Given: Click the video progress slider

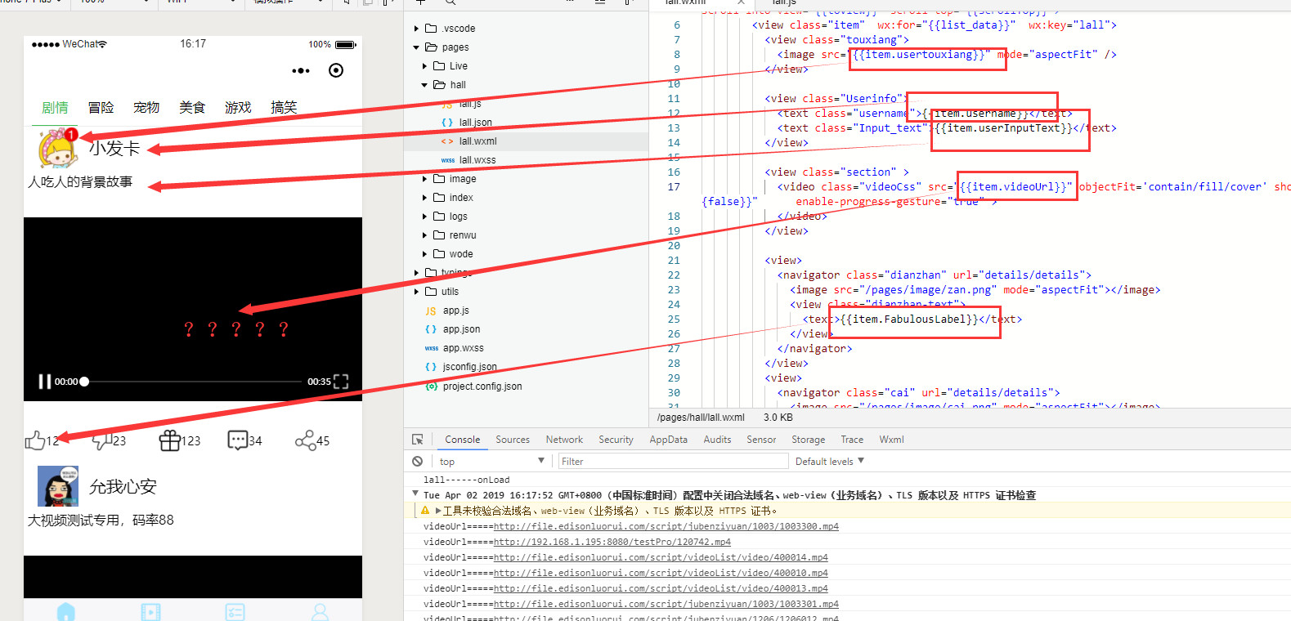Looking at the screenshot, I should 193,382.
